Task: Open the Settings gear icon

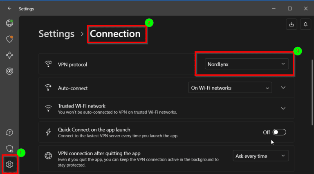Action: coord(9,164)
